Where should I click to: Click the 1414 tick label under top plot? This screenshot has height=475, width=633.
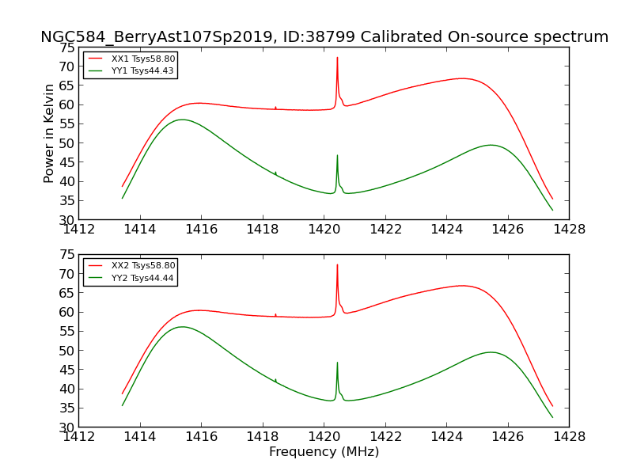[140, 230]
